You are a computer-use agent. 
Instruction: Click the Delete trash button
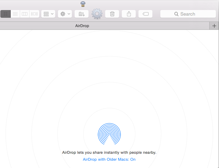(x=112, y=14)
